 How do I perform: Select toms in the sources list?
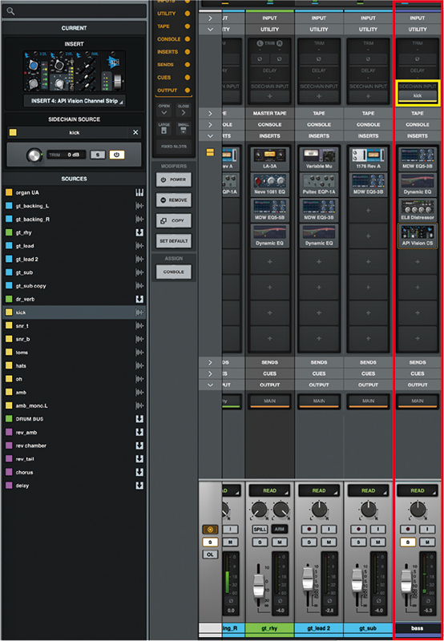(74, 353)
